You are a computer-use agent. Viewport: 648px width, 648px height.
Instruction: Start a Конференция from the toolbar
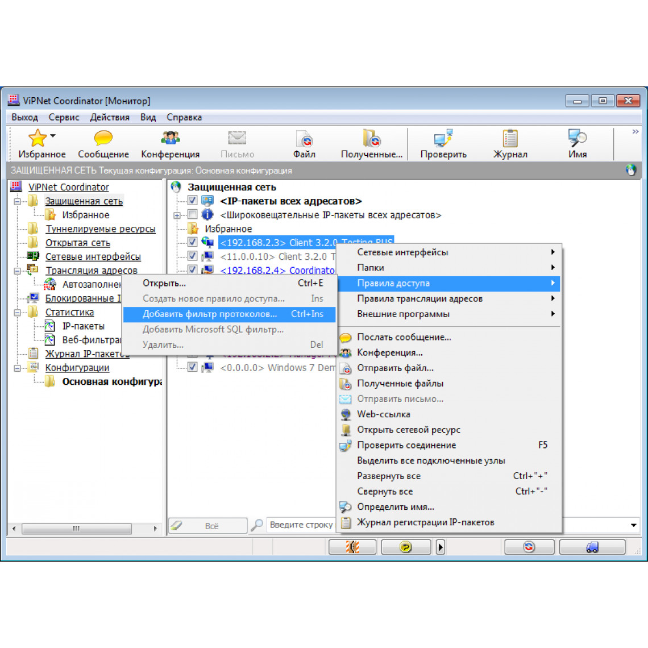tap(171, 138)
